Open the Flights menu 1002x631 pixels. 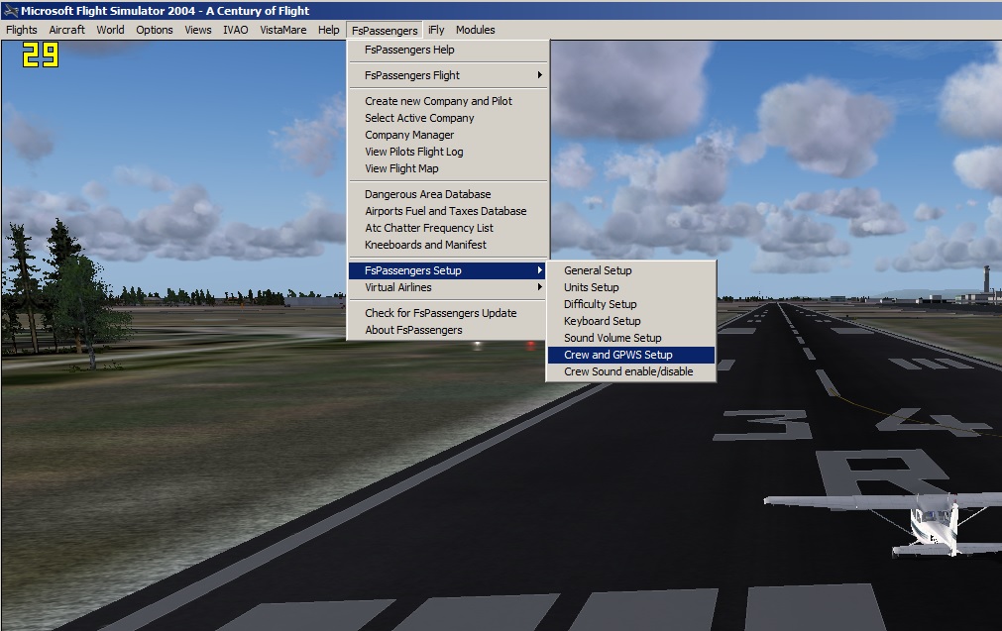pyautogui.click(x=22, y=30)
